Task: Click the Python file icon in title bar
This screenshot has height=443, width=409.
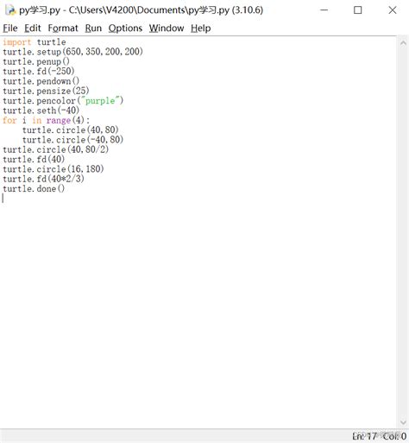Action: [10, 10]
